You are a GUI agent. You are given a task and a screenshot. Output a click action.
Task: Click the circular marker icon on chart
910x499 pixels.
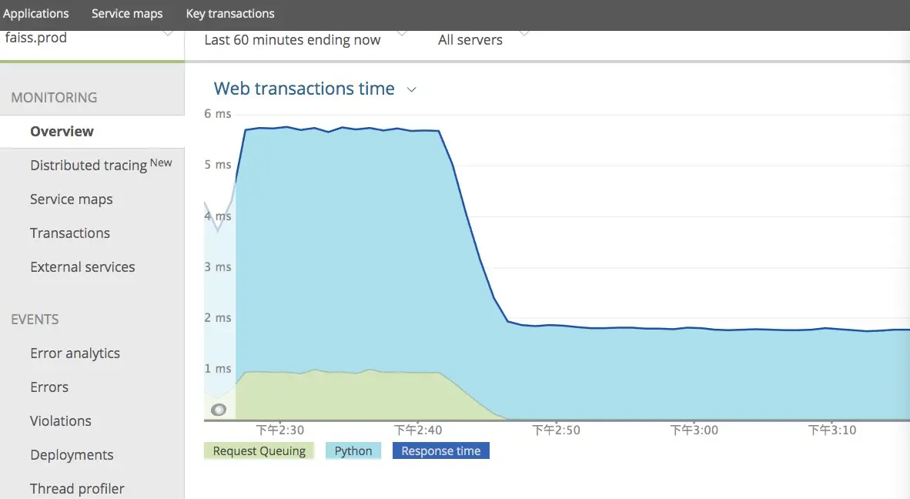pos(218,410)
